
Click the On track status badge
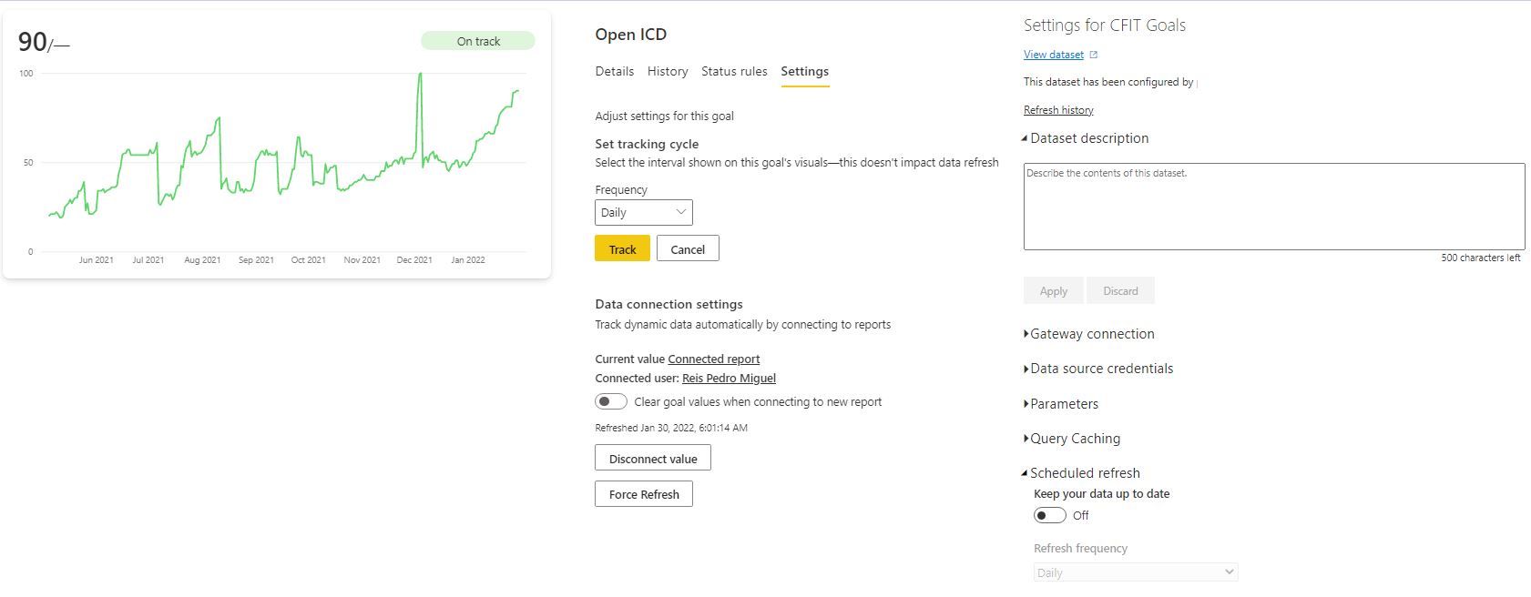(x=478, y=41)
